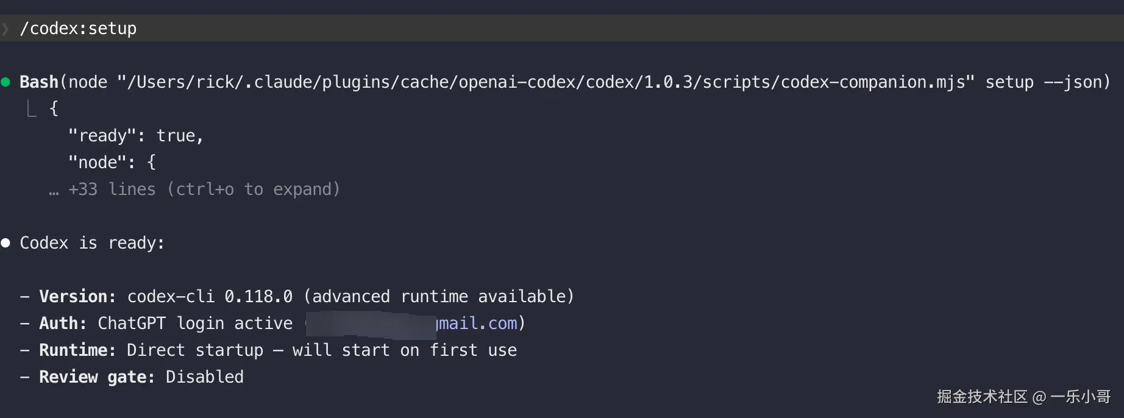
Task: Click the codex-cli 0.118.0 version text
Action: point(210,297)
